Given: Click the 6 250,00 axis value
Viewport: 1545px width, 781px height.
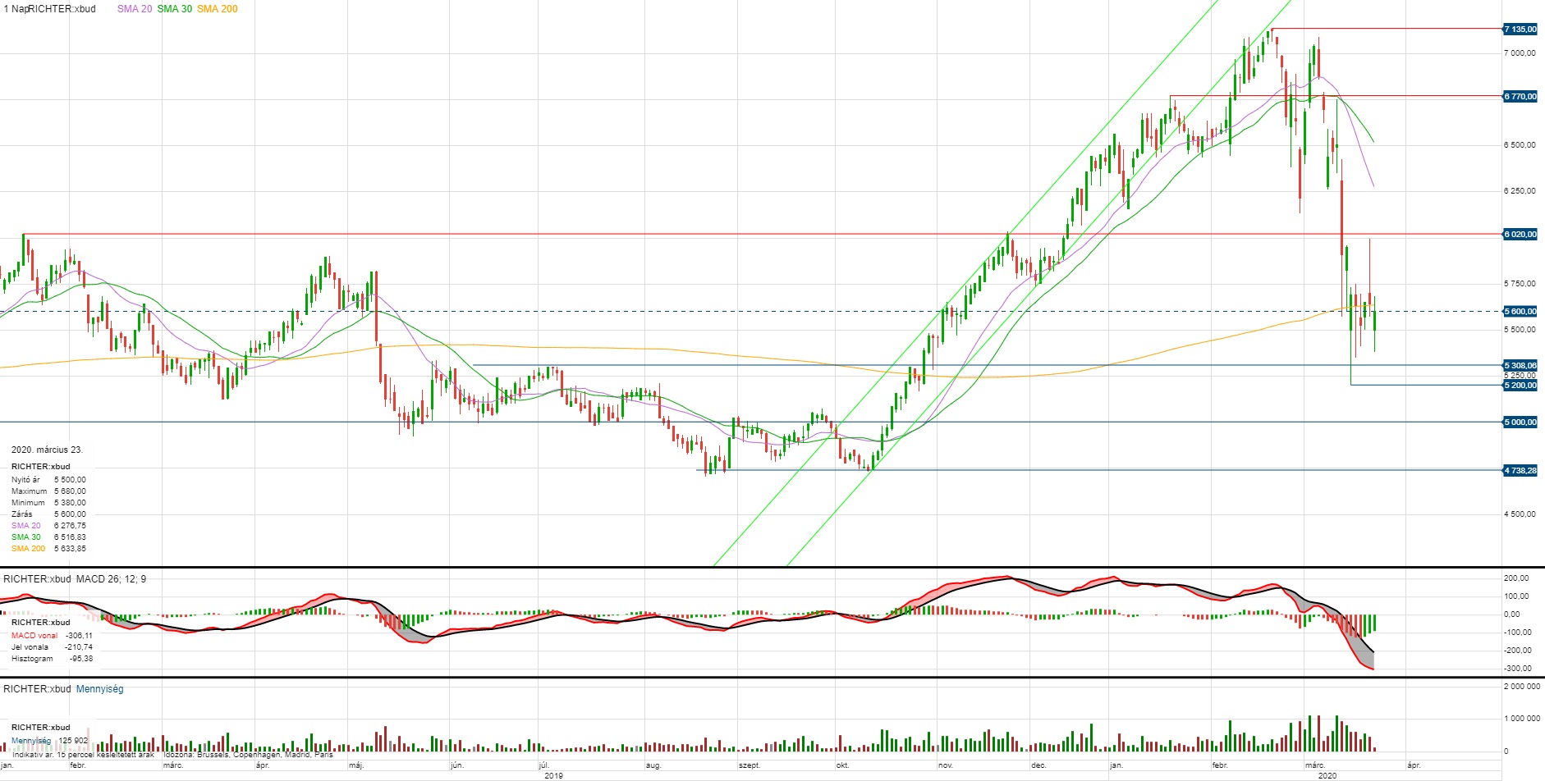Looking at the screenshot, I should coord(1520,191).
